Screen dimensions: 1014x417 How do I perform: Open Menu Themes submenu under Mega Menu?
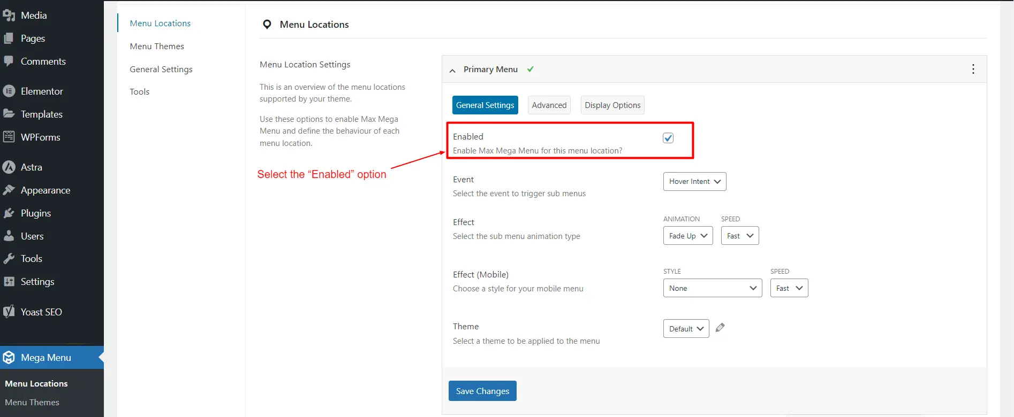point(32,403)
